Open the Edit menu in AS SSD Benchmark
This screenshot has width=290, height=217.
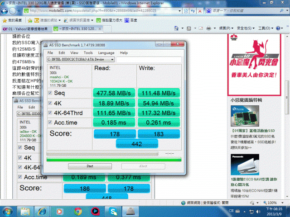[62, 53]
